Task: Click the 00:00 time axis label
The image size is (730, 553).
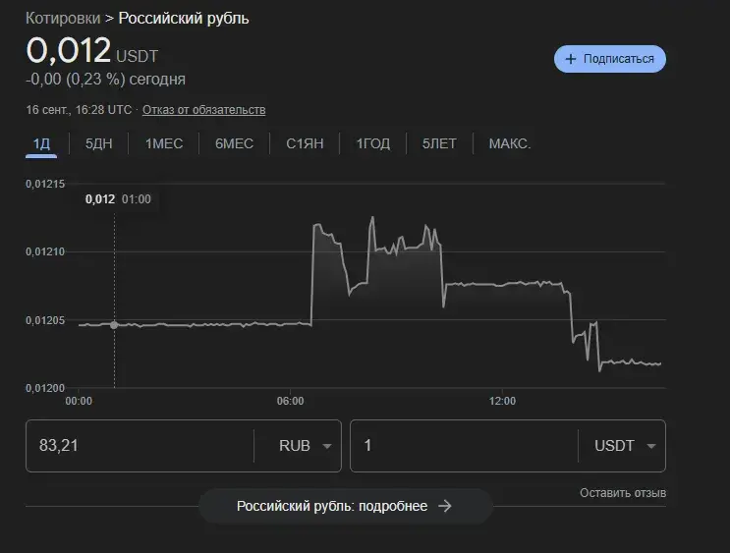Action: click(x=79, y=401)
